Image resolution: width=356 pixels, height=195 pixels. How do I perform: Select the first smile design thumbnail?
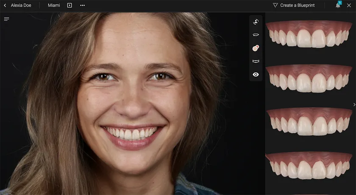tap(308, 34)
